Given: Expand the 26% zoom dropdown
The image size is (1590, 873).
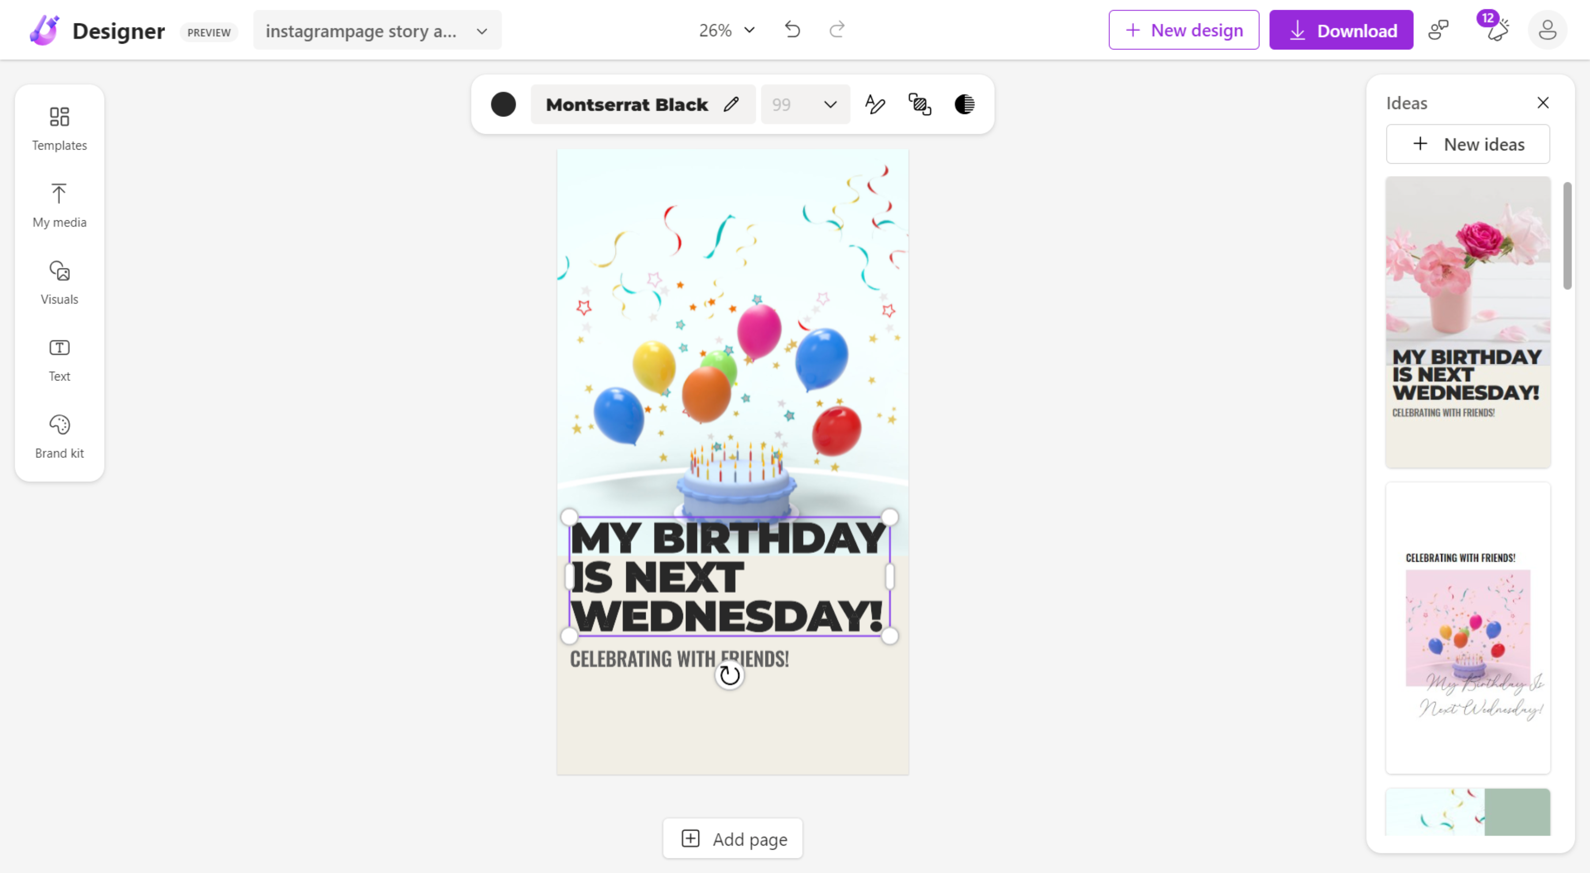Looking at the screenshot, I should point(727,30).
